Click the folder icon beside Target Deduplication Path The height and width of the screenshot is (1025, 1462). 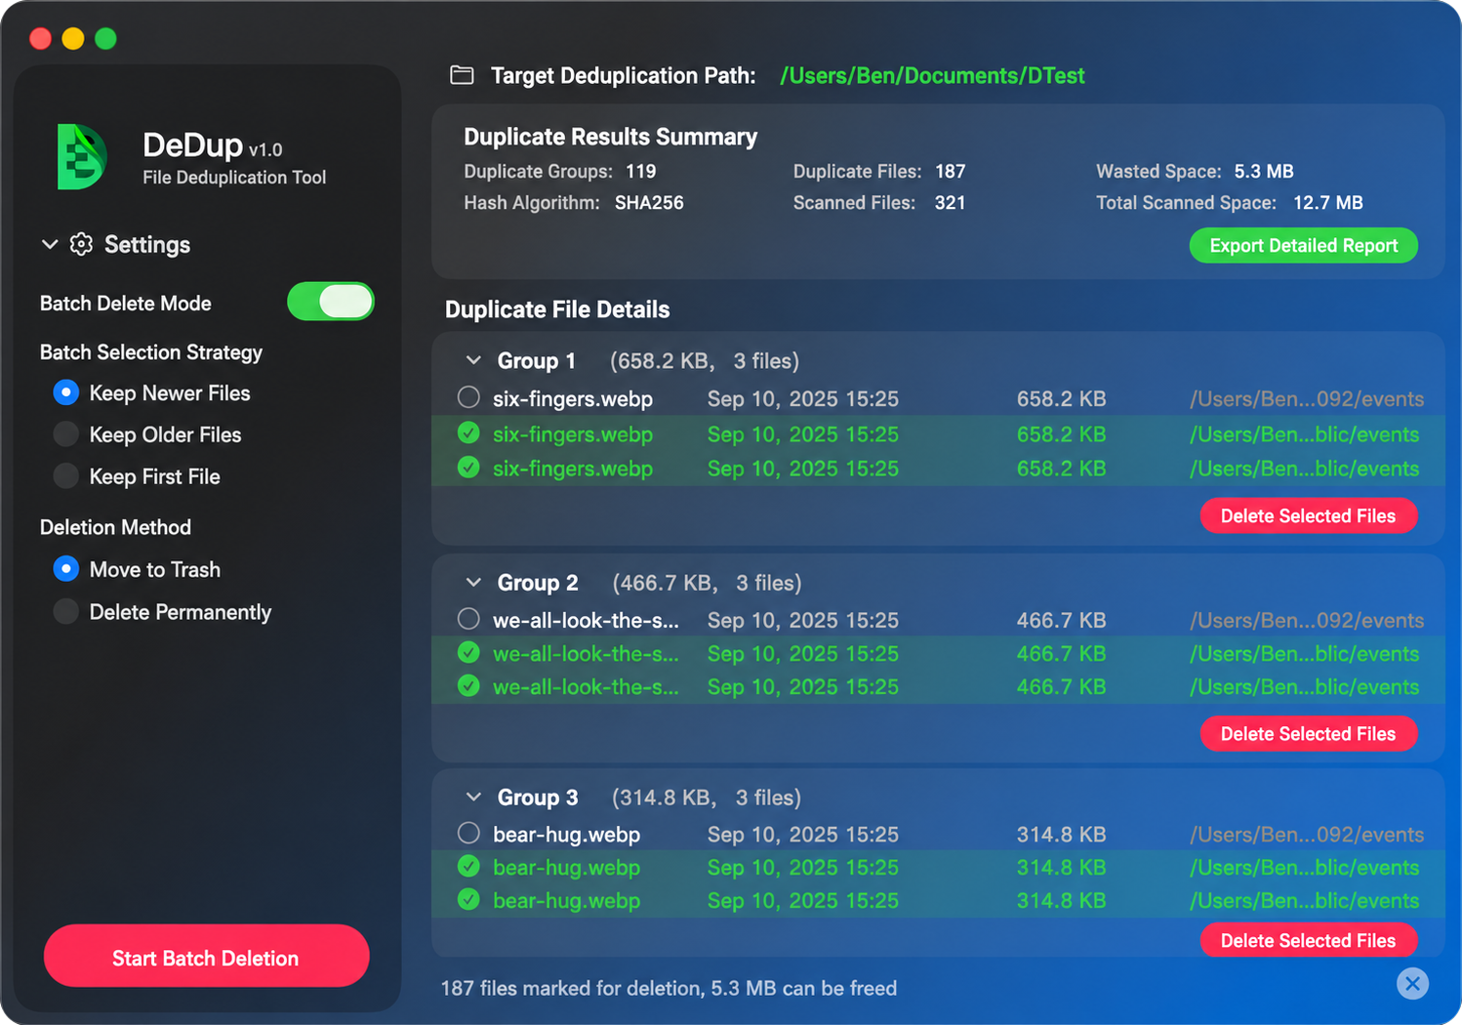(462, 75)
